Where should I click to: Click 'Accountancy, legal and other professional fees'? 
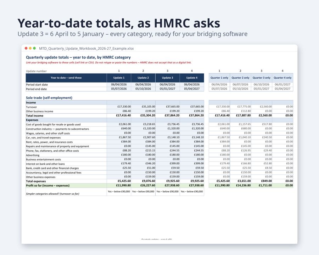point(54,172)
